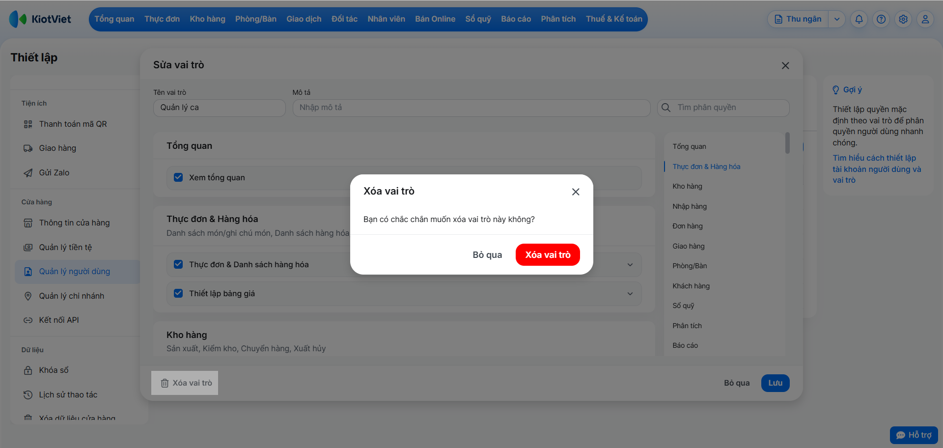Jump to Khách hàng section

point(691,286)
